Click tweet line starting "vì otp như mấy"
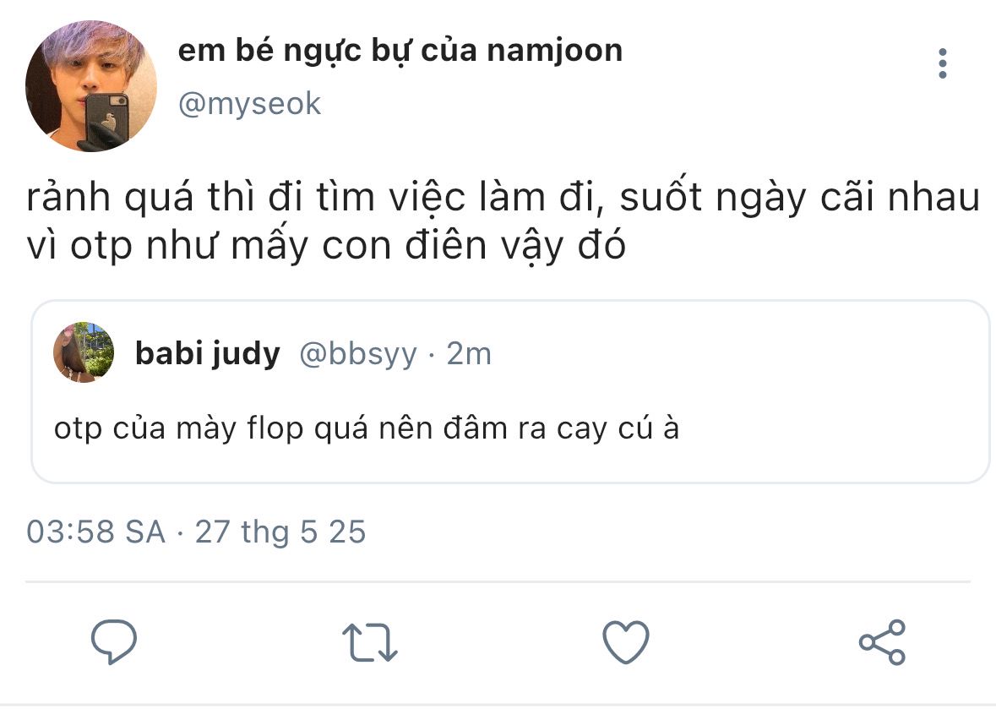Viewport: 996px width, 720px height. 325,246
